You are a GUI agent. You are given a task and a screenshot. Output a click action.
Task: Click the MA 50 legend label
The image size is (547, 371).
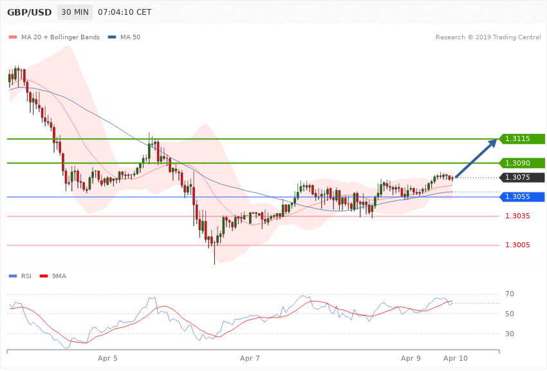(x=130, y=37)
